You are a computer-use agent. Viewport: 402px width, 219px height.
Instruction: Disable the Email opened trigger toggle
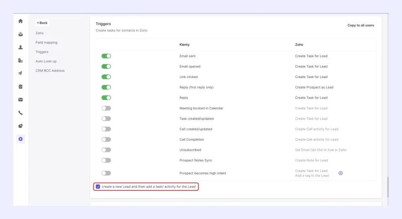click(x=106, y=67)
